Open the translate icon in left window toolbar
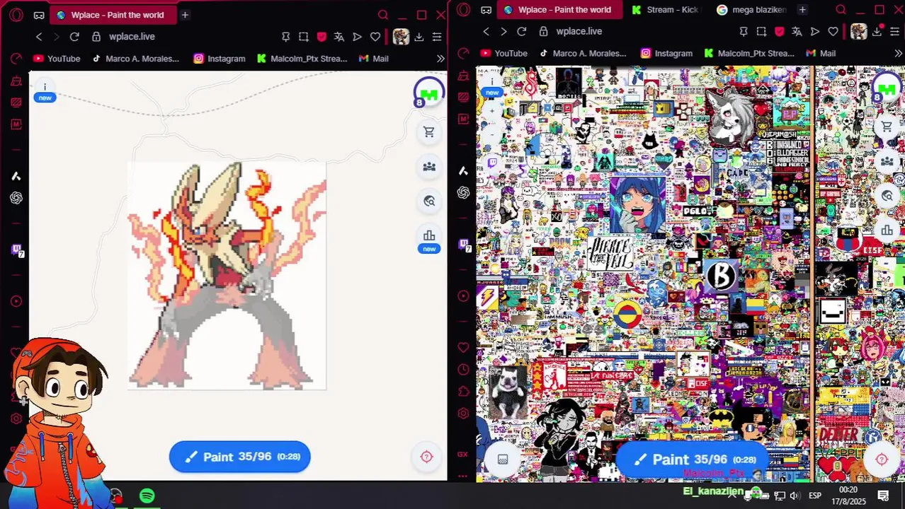 339,37
